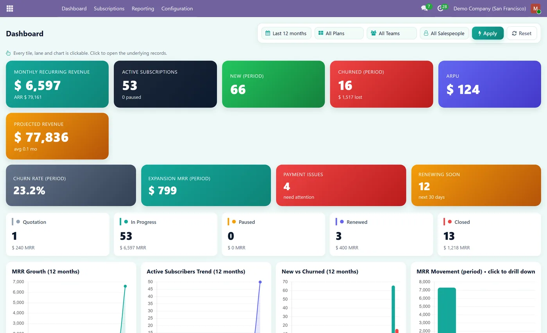Click the pointing hand hint icon

8,53
